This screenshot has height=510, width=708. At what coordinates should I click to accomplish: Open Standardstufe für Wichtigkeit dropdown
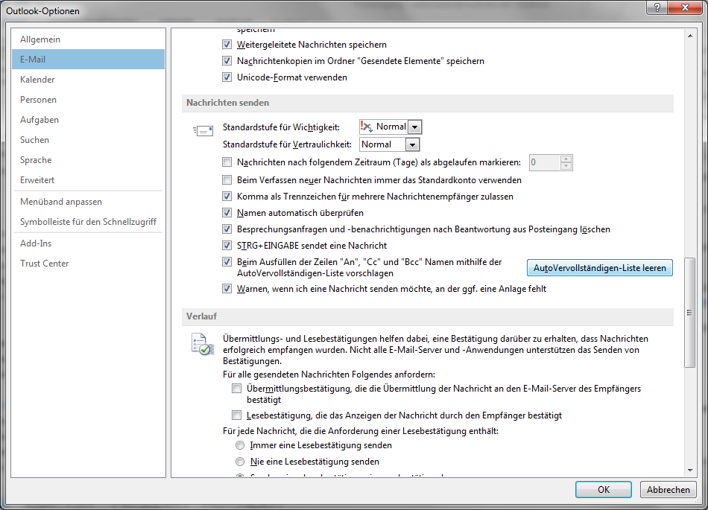tap(414, 127)
